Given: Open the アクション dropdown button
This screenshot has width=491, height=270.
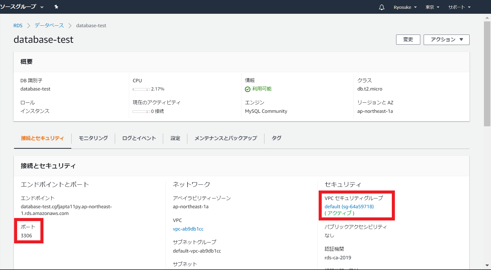Looking at the screenshot, I should [446, 39].
